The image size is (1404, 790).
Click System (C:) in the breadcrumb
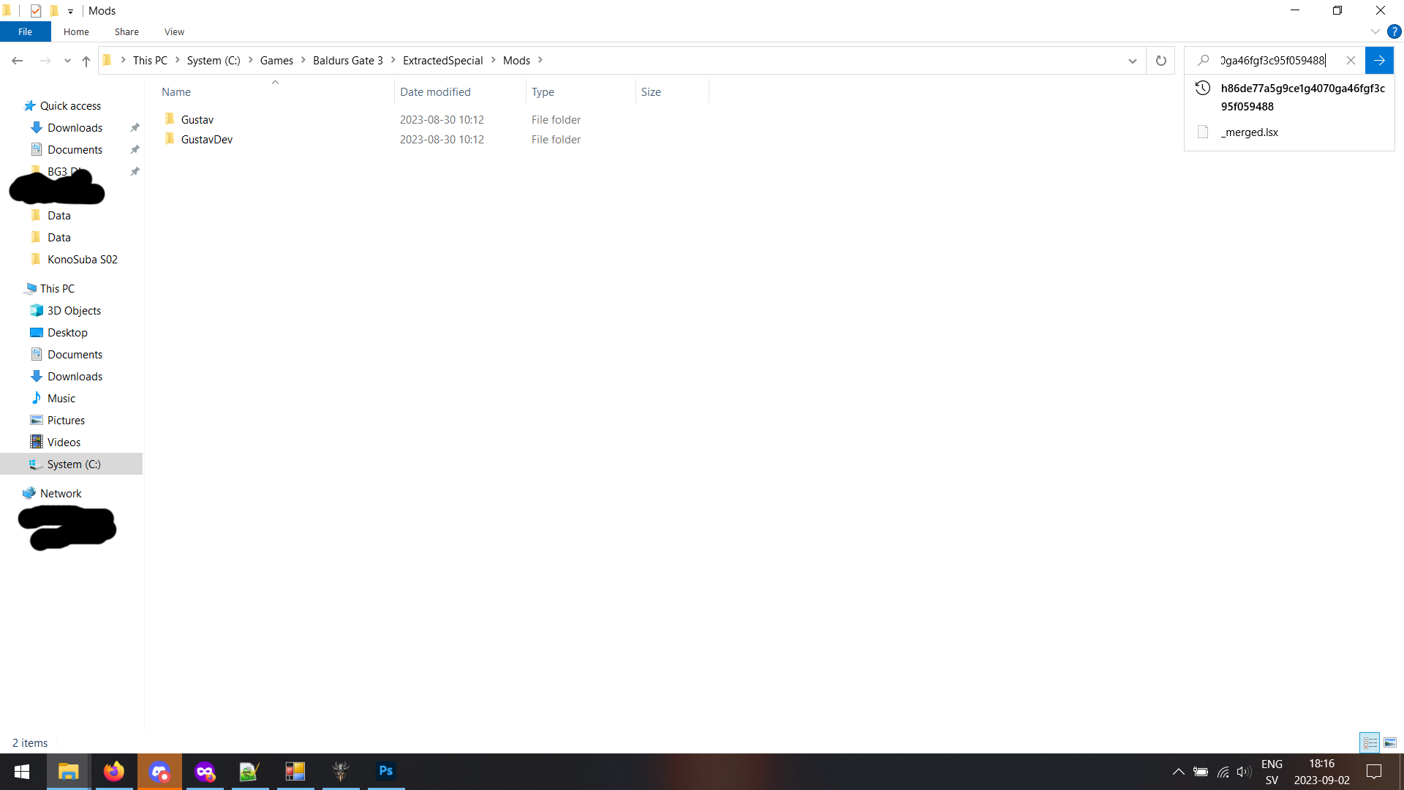(214, 61)
